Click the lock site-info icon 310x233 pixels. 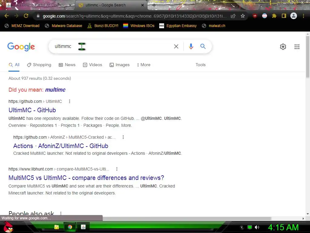click(38, 16)
